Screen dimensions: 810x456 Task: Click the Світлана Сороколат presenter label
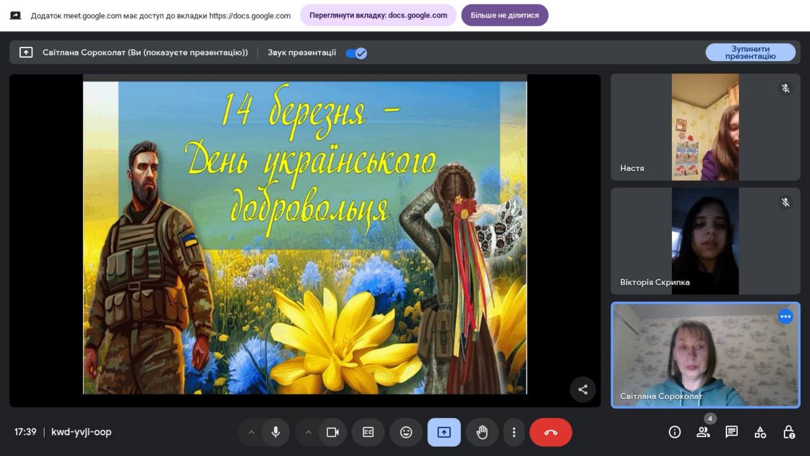pos(145,53)
